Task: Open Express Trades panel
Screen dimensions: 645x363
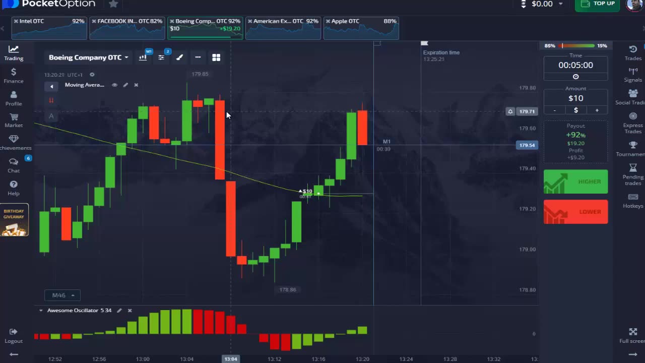Action: pos(633,123)
